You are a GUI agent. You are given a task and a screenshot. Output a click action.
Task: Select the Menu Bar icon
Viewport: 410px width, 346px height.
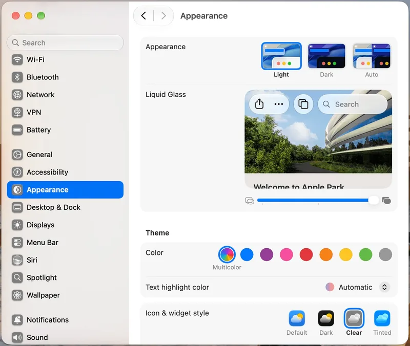point(17,242)
